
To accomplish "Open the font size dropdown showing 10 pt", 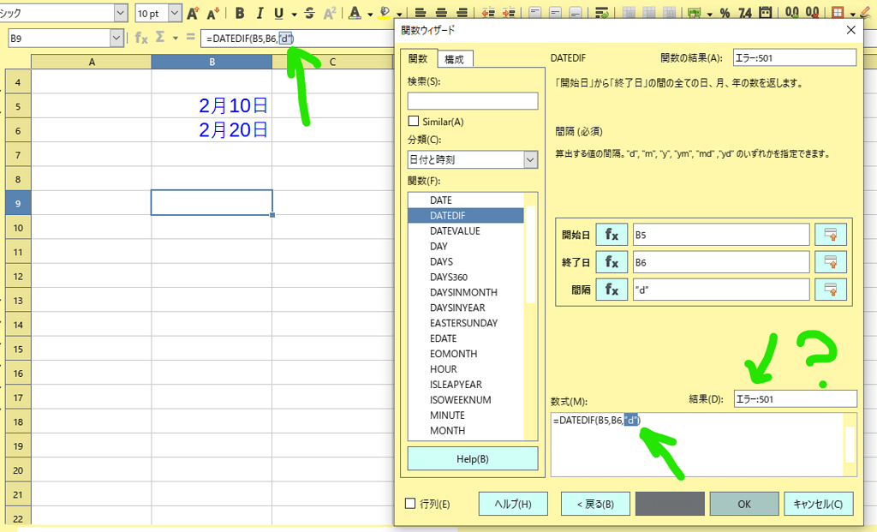I will click(x=174, y=13).
